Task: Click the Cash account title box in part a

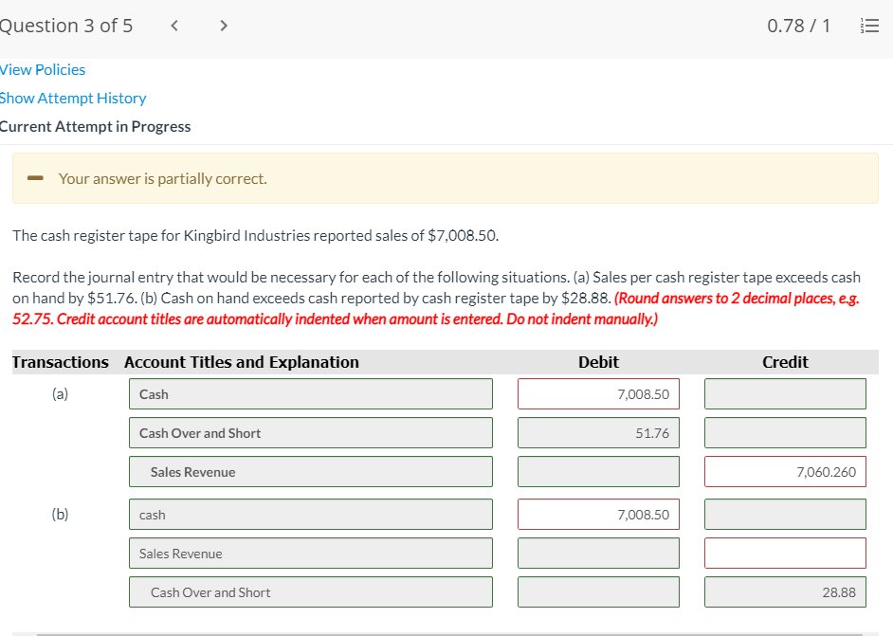Action: (x=310, y=393)
